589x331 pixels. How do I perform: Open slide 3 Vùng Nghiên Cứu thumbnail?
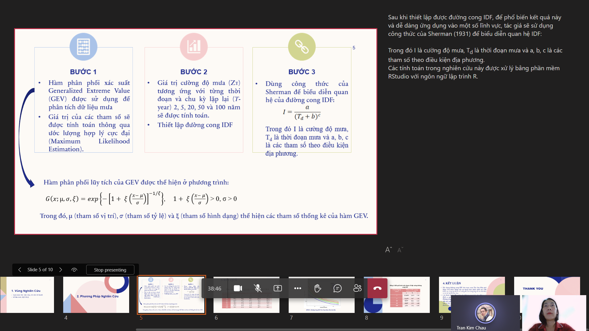coord(27,295)
